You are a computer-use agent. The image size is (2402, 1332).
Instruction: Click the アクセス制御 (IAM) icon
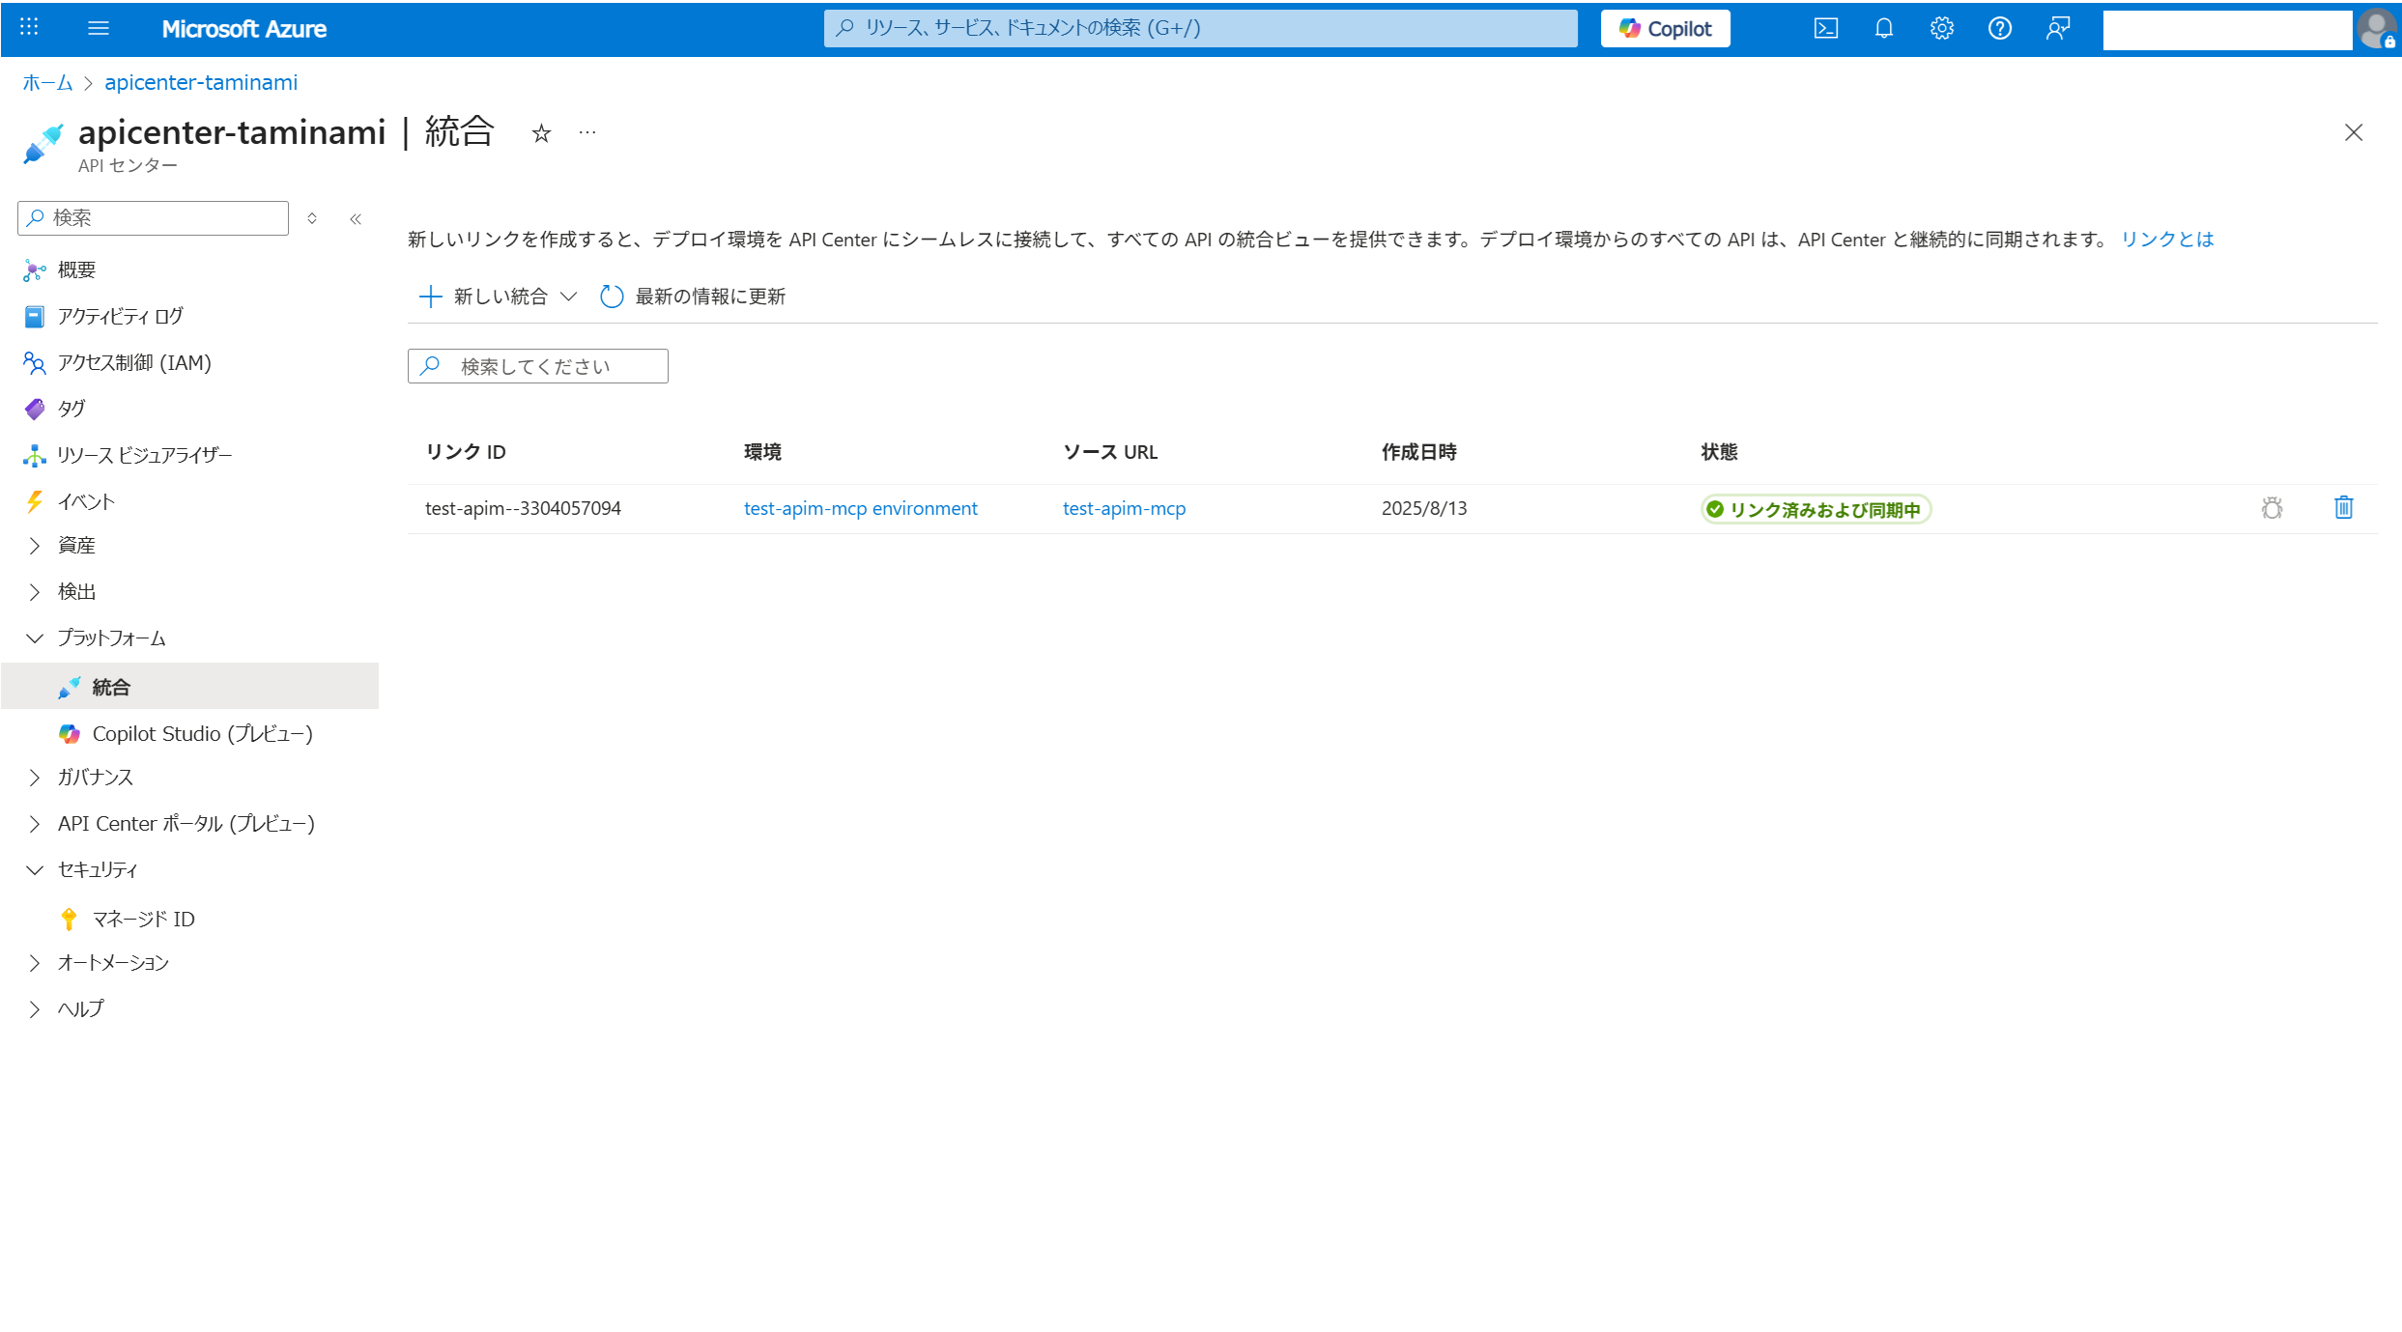pos(35,363)
